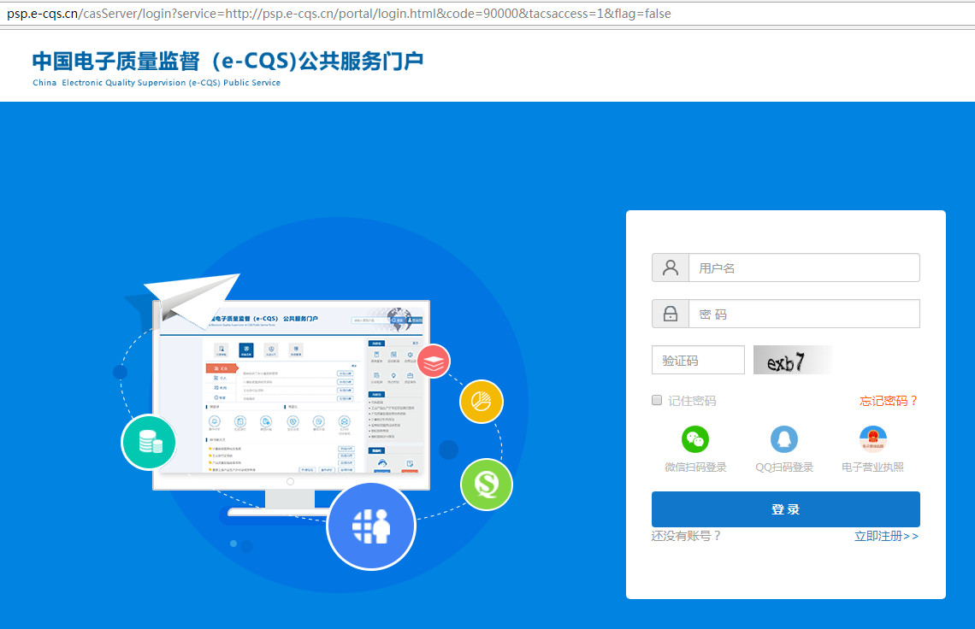975x629 pixels.
Task: Click the yellow pie chart circle icon
Action: point(482,402)
